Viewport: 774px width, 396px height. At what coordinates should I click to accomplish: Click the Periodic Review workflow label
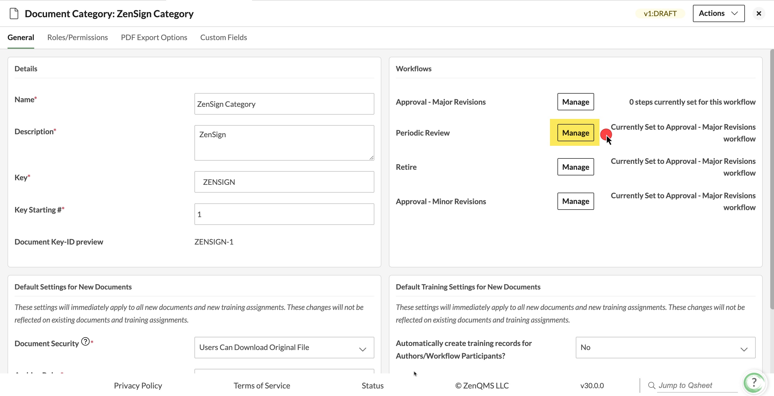pyautogui.click(x=423, y=133)
